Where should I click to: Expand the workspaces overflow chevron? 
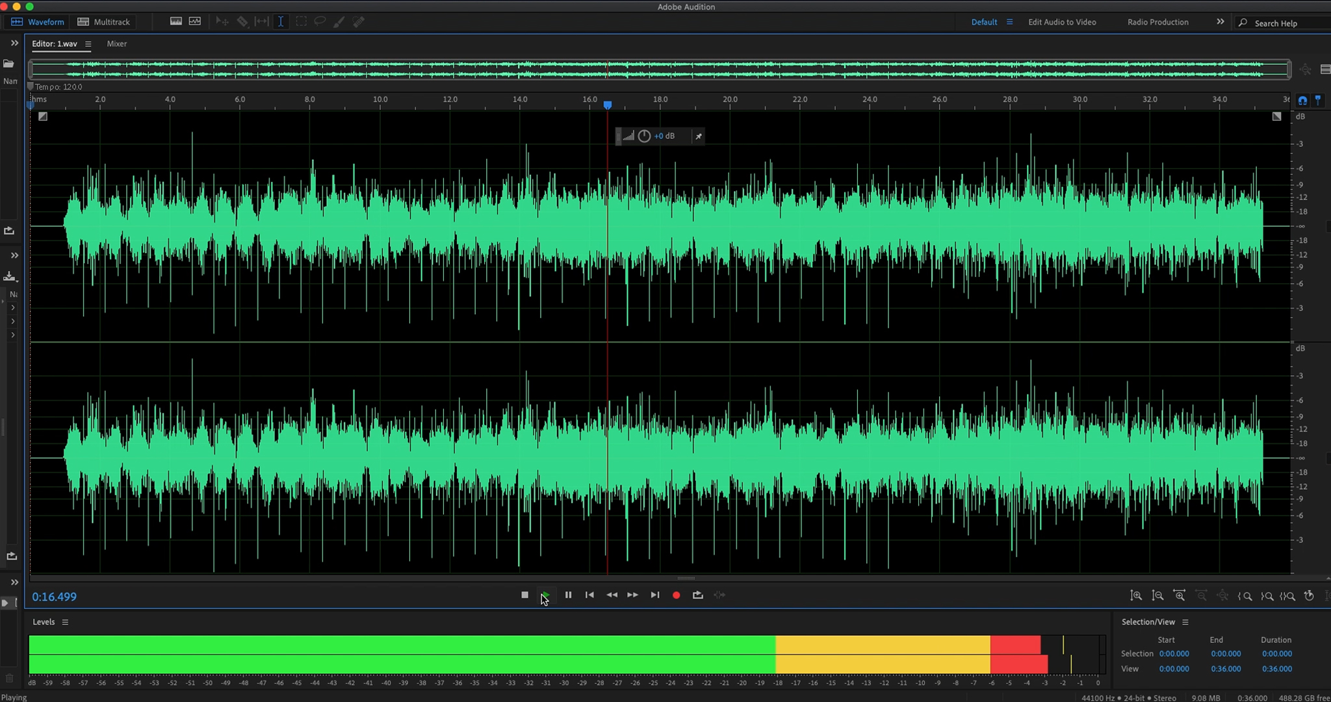[1220, 21]
